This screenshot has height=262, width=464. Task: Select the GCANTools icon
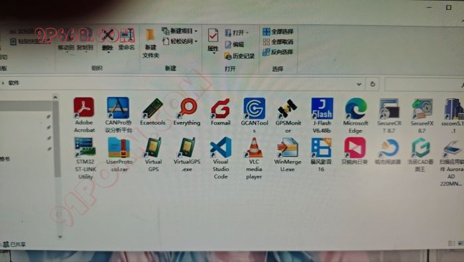click(254, 115)
